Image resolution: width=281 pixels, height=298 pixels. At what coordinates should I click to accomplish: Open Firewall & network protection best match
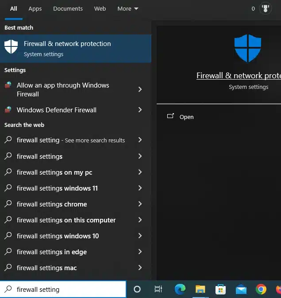[x=76, y=49]
